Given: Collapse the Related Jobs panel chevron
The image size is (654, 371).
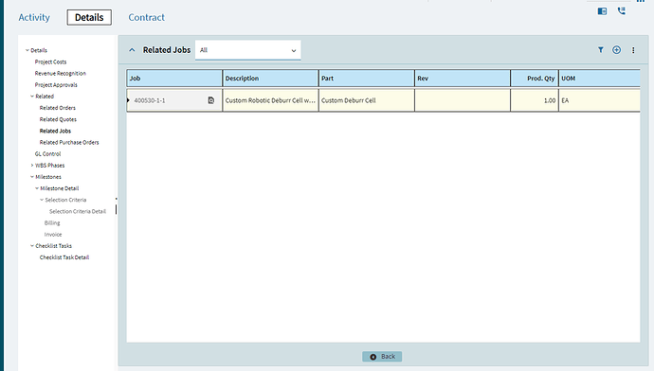Looking at the screenshot, I should (x=132, y=50).
